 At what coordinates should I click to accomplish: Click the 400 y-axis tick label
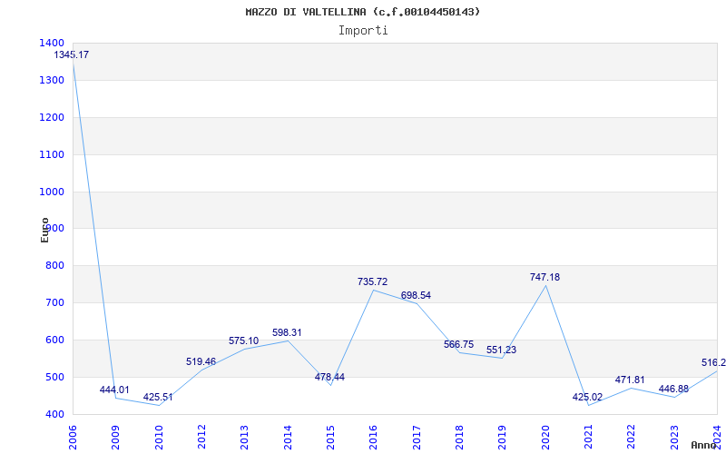pyautogui.click(x=55, y=414)
